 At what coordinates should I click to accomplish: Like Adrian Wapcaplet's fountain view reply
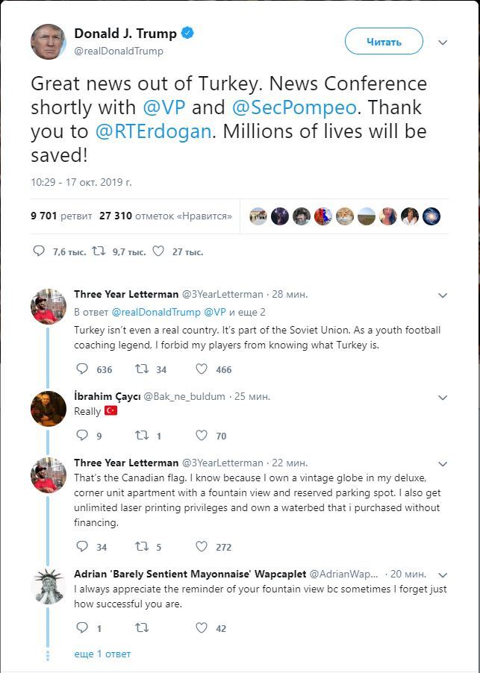tap(202, 627)
